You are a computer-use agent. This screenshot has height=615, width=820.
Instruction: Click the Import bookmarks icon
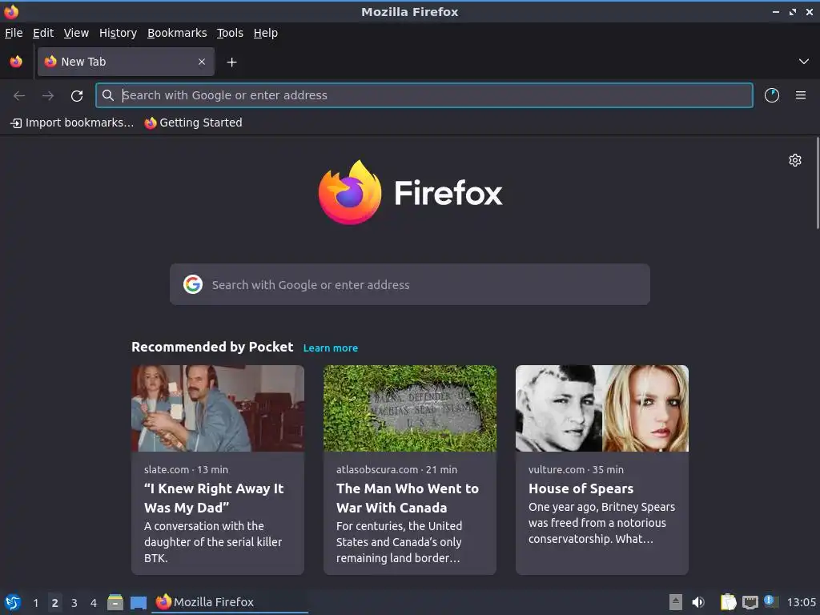click(16, 123)
